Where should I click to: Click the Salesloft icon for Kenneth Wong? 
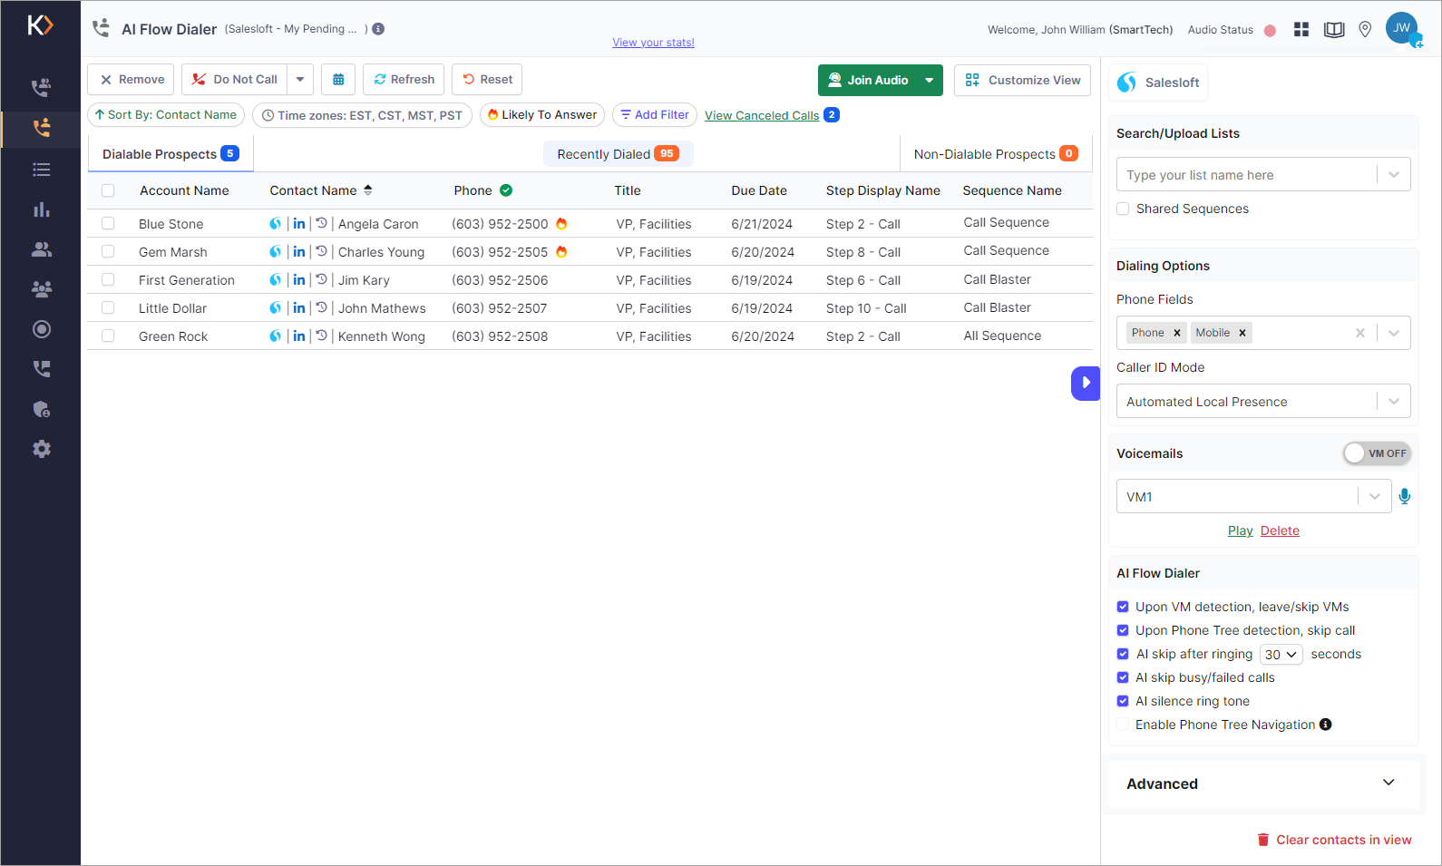(276, 336)
